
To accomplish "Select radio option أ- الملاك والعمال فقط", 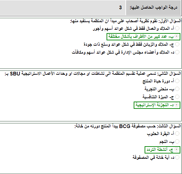I will tap(177, 28).
